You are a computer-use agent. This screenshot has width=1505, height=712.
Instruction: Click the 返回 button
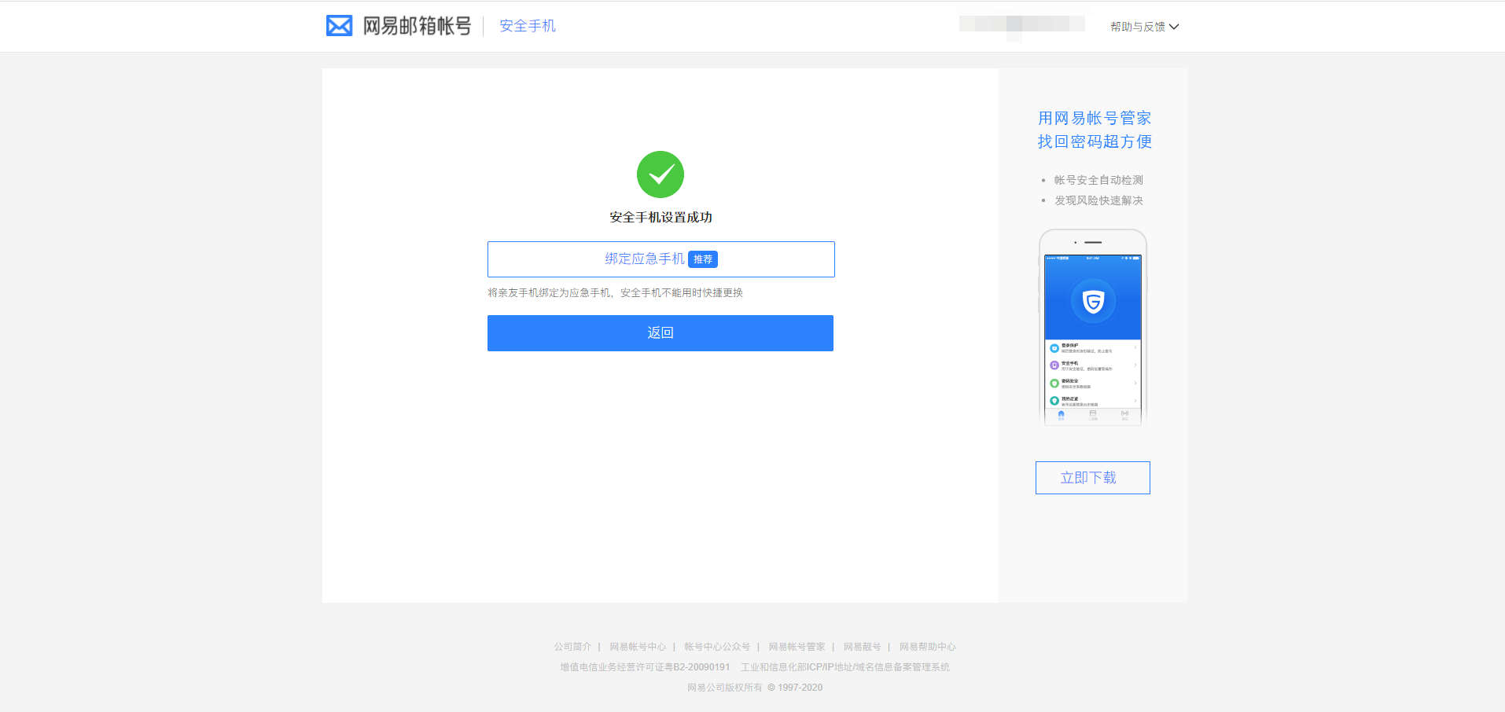click(x=661, y=332)
